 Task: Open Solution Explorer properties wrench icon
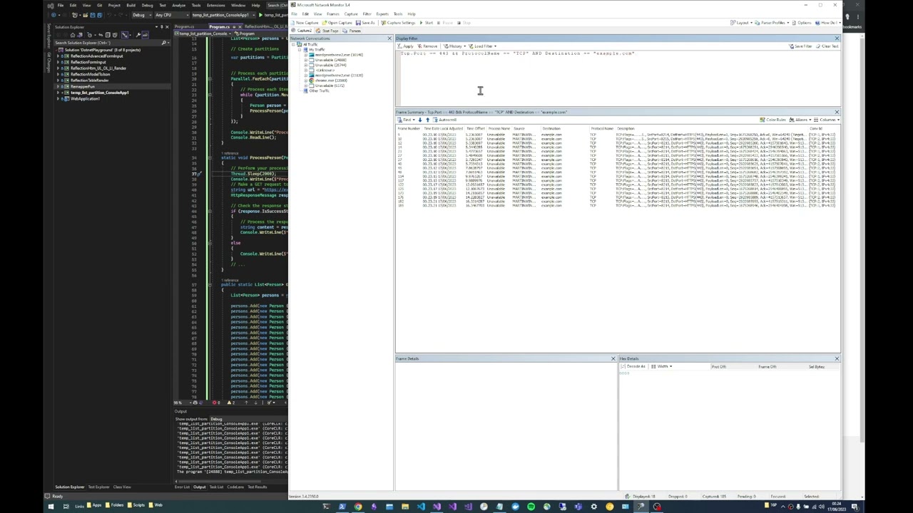138,35
